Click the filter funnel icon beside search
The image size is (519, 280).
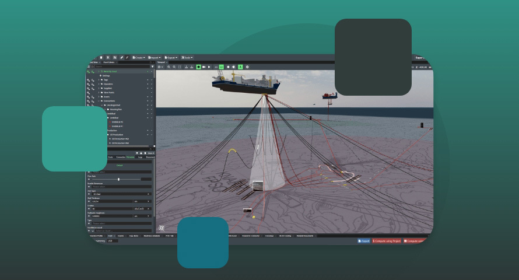click(153, 66)
